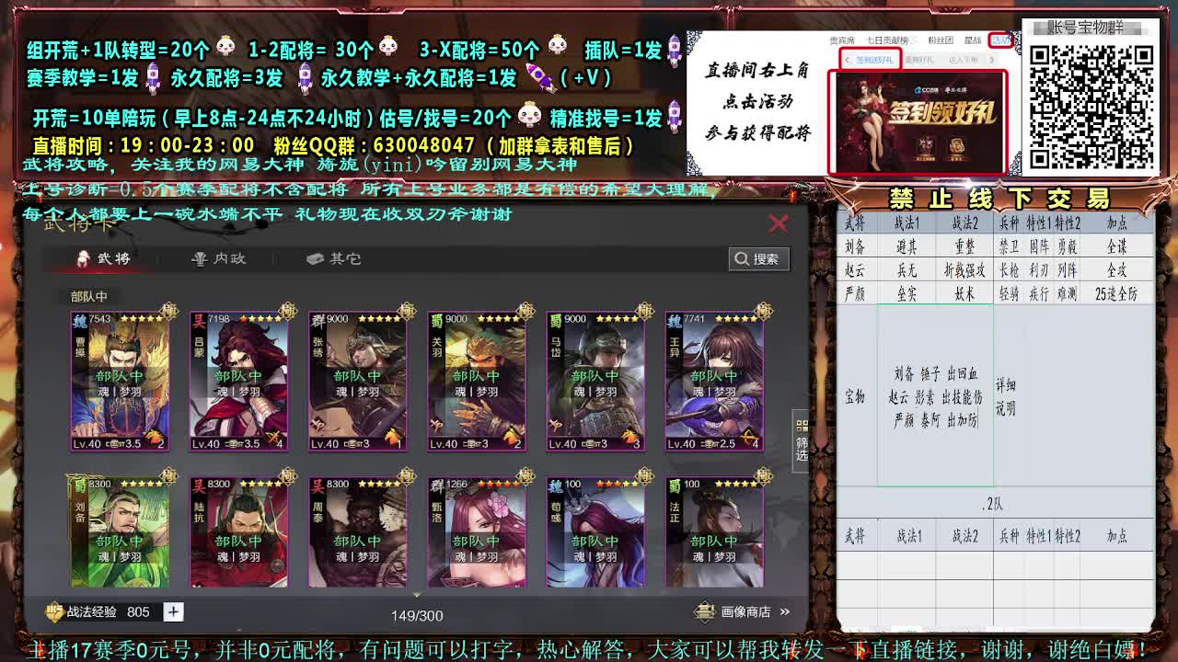This screenshot has width=1178, height=662.
Task: Click the .2队 team heading
Action: click(992, 504)
